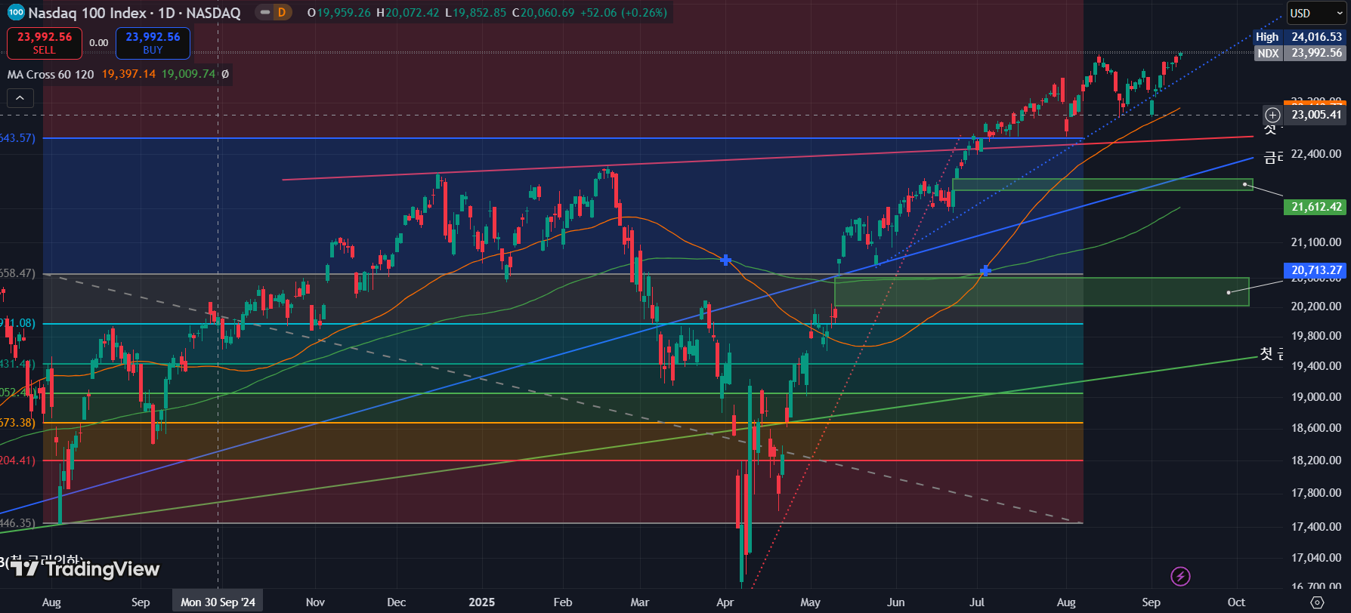Click the red SELL 23,992.56 button
This screenshot has height=613, width=1351.
tap(45, 43)
